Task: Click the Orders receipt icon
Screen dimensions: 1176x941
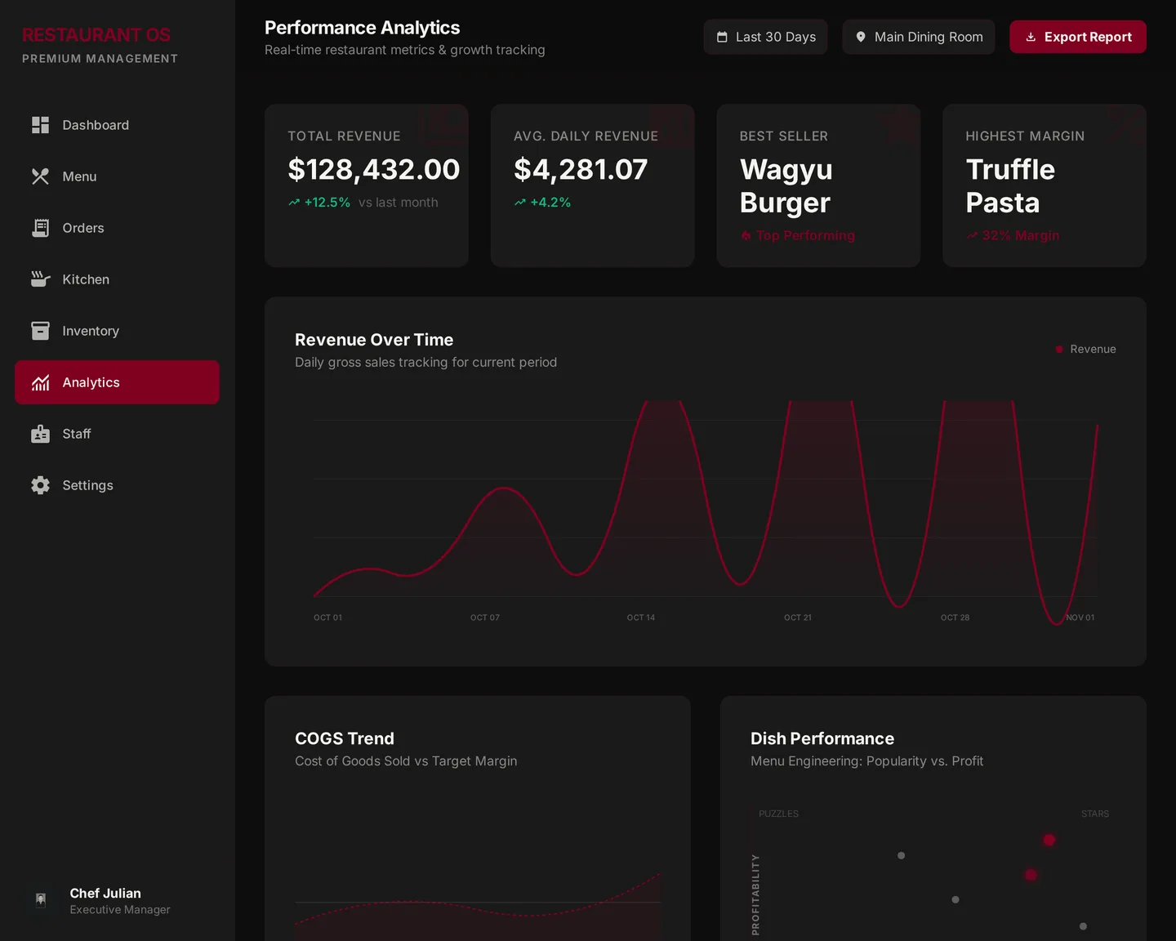Action: tap(40, 228)
